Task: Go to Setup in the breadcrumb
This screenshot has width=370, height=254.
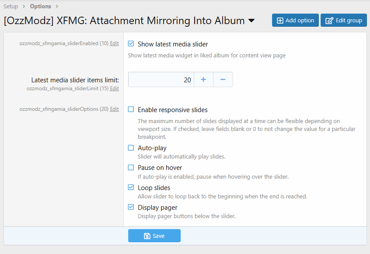Action: [x=10, y=7]
